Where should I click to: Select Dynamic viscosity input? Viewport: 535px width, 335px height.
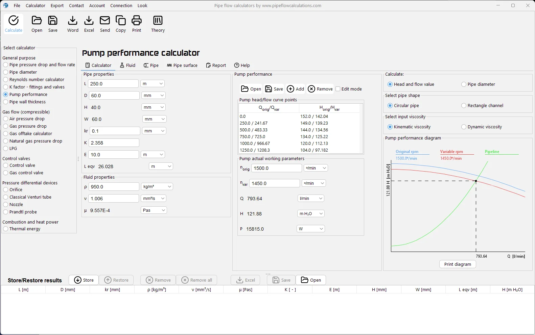482,127
